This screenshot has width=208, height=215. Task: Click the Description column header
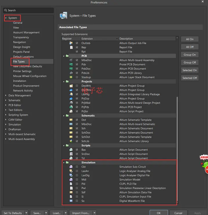coord(147,39)
